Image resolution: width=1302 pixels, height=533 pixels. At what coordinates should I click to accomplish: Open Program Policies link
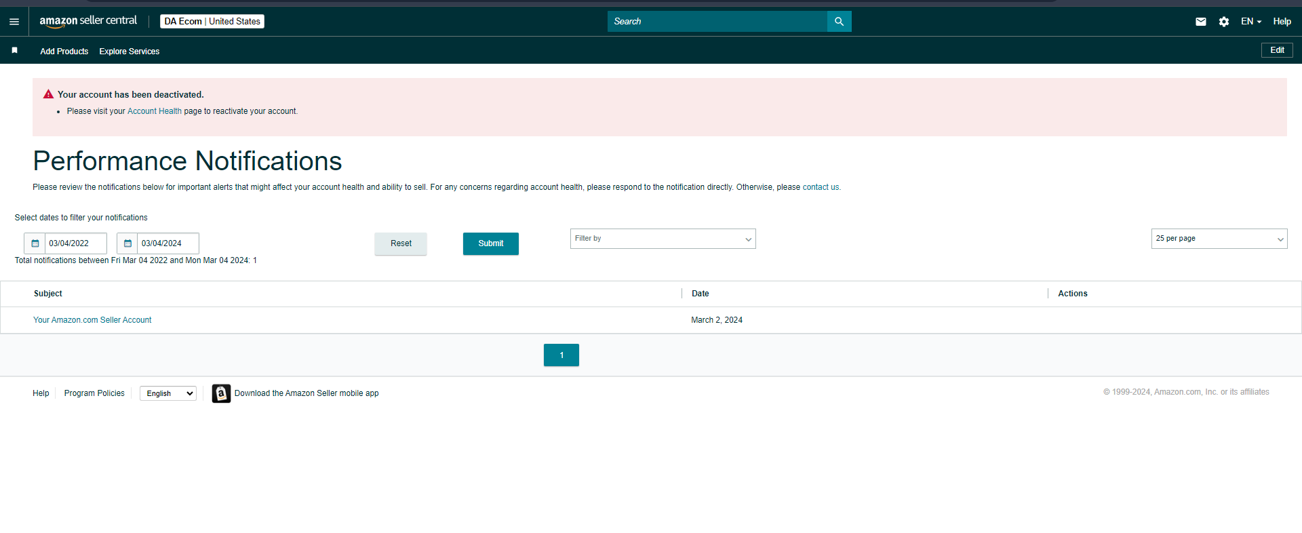click(94, 393)
